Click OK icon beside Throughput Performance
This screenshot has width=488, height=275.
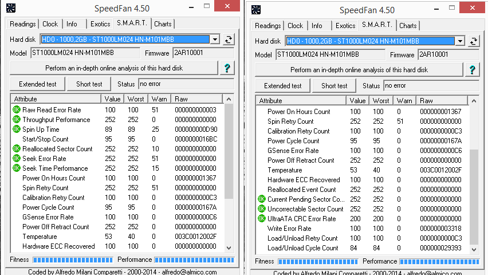pyautogui.click(x=17, y=119)
